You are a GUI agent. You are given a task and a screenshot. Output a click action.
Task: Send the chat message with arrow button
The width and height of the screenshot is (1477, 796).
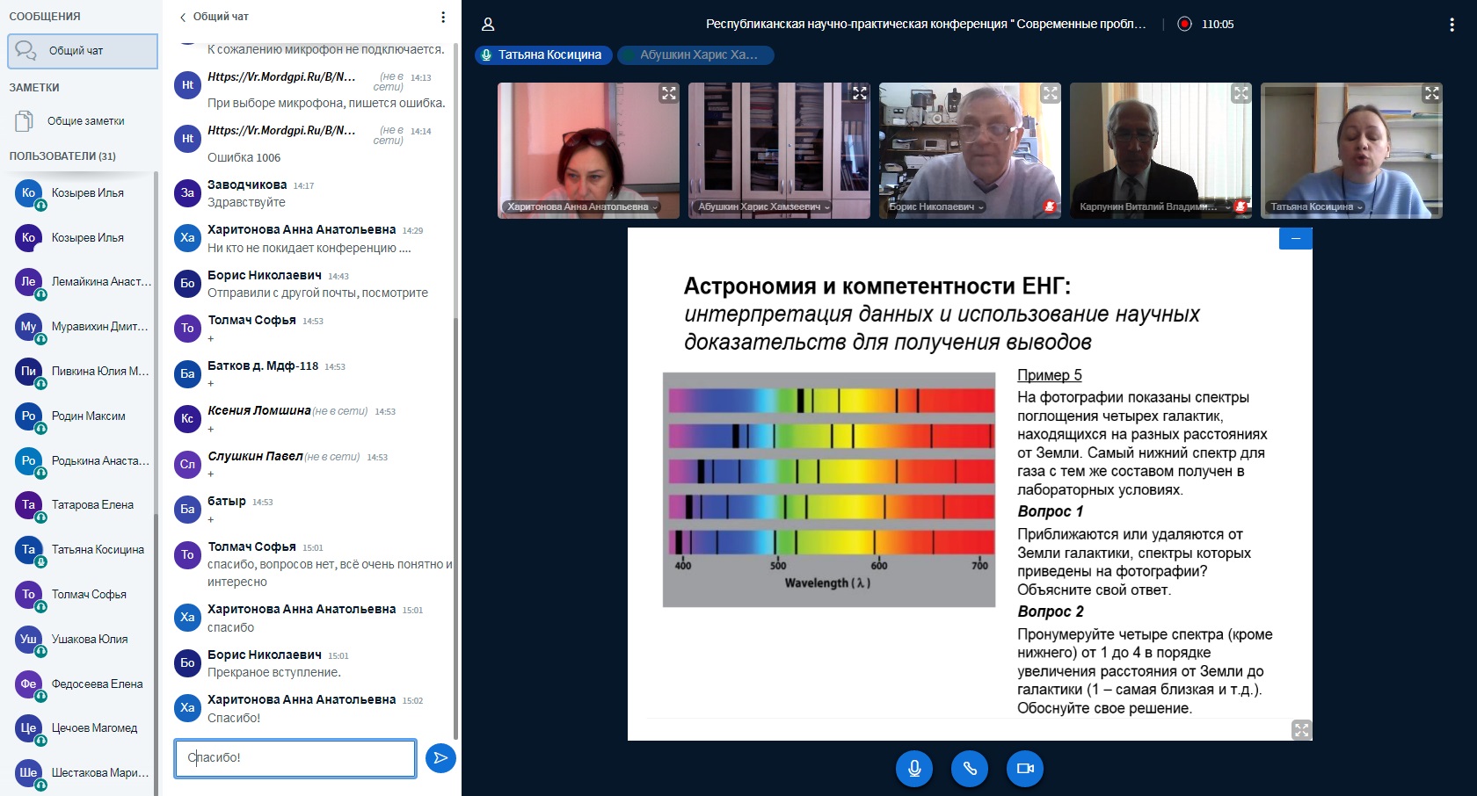(x=440, y=757)
